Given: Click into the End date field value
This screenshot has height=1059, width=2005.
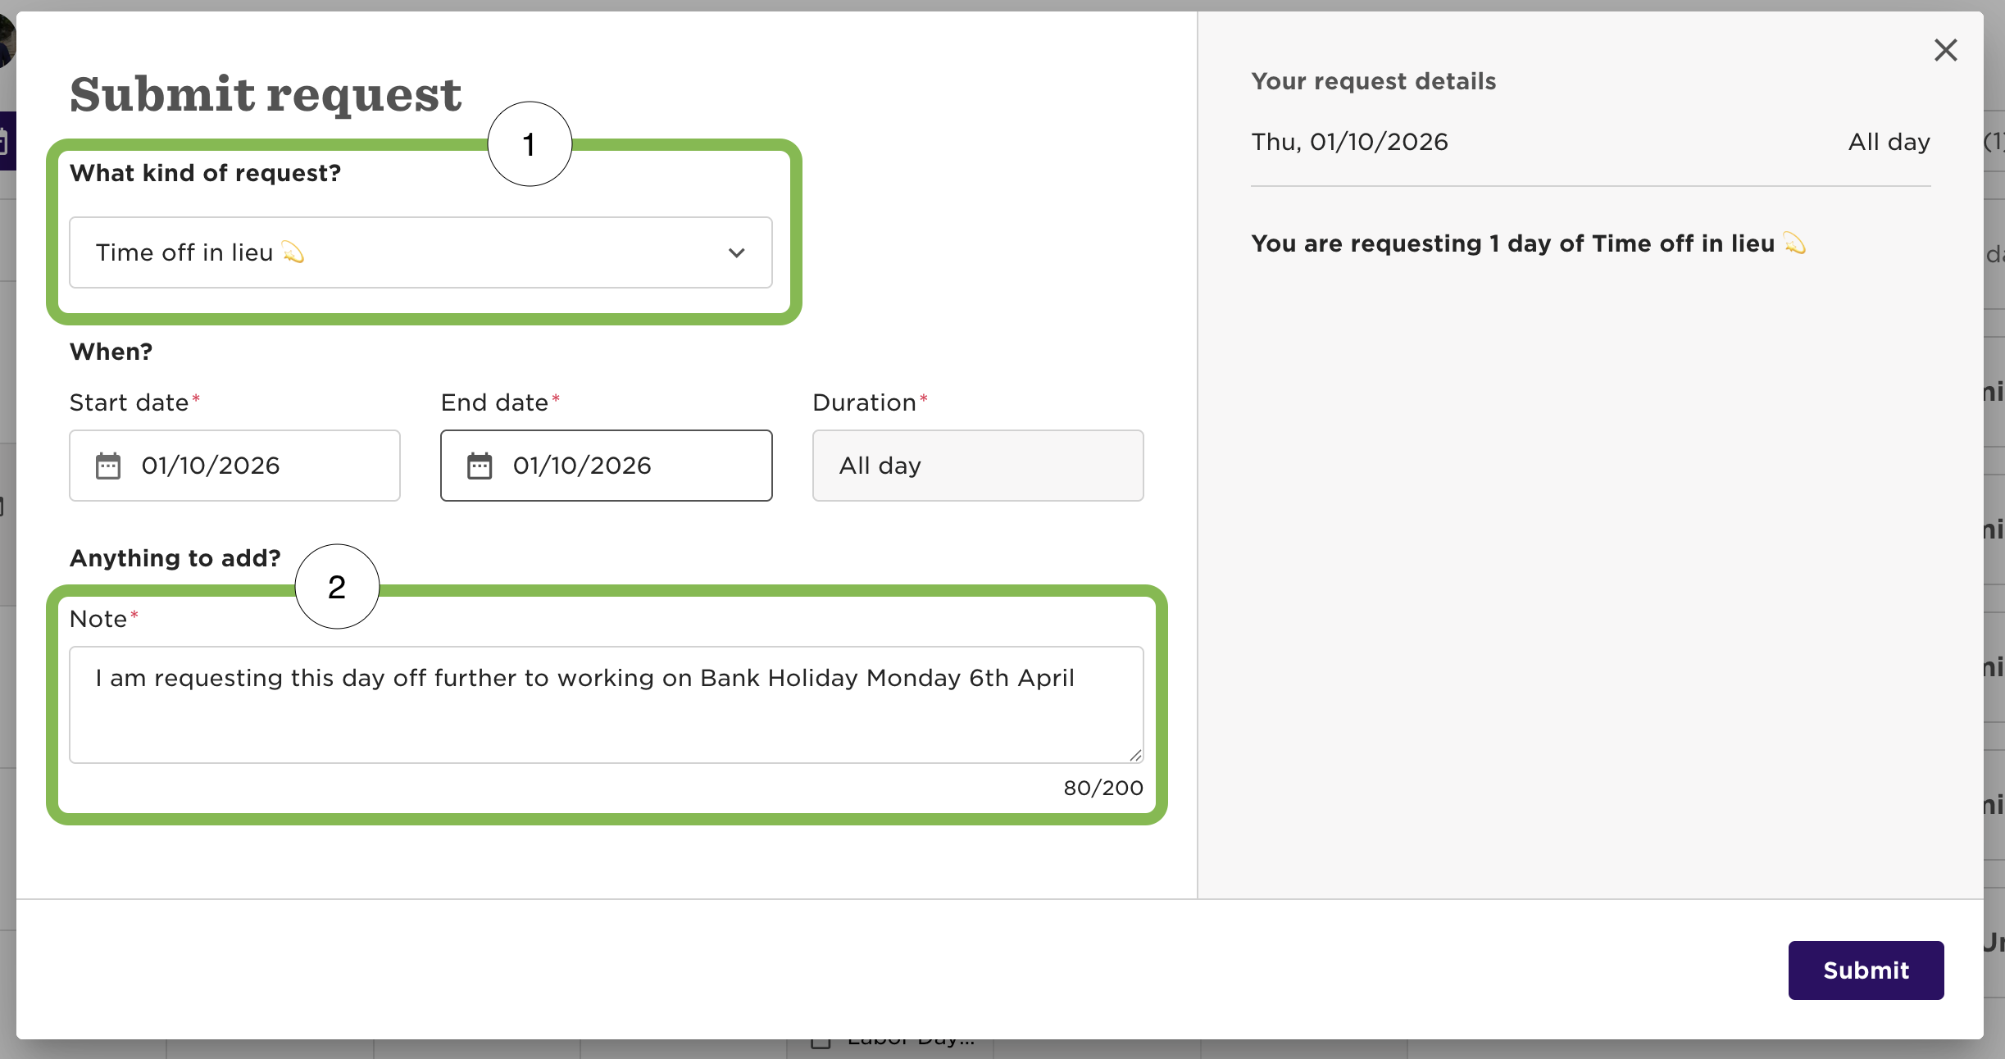Looking at the screenshot, I should click(x=582, y=466).
